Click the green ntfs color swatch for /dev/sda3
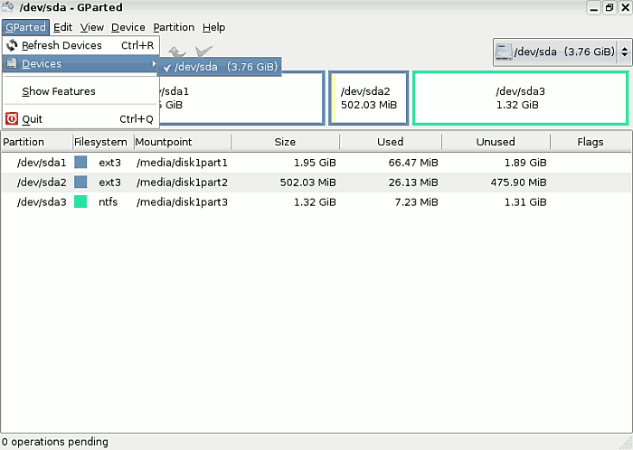 point(80,202)
